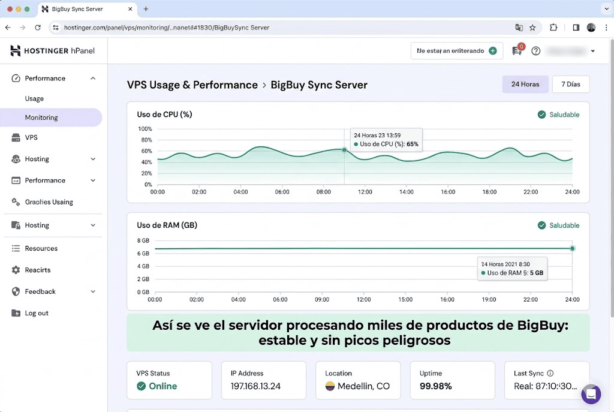
Task: Click the browser address bar URL
Action: [x=167, y=28]
